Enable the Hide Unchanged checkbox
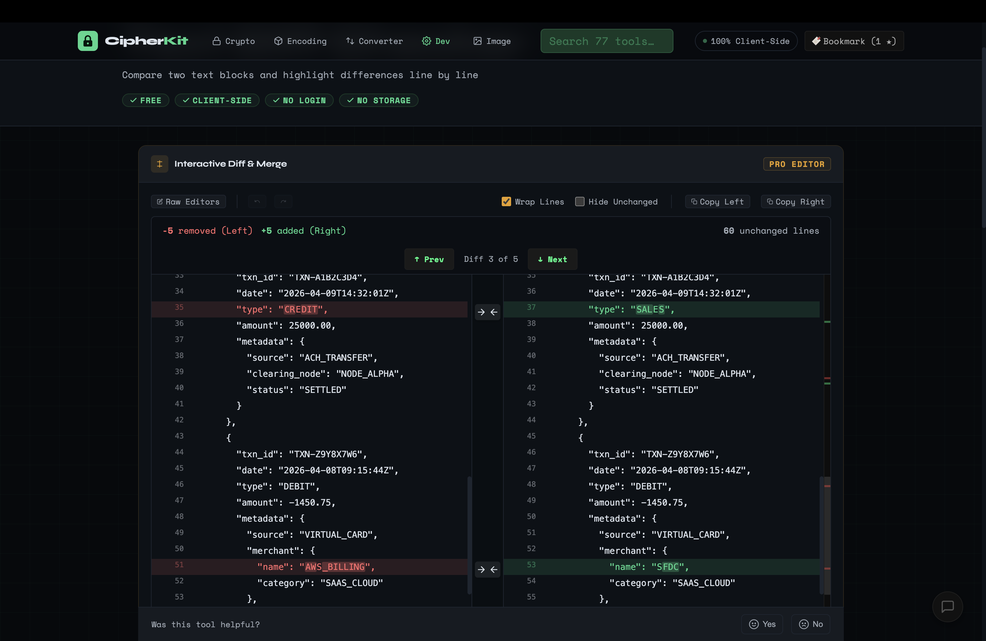 pyautogui.click(x=580, y=202)
